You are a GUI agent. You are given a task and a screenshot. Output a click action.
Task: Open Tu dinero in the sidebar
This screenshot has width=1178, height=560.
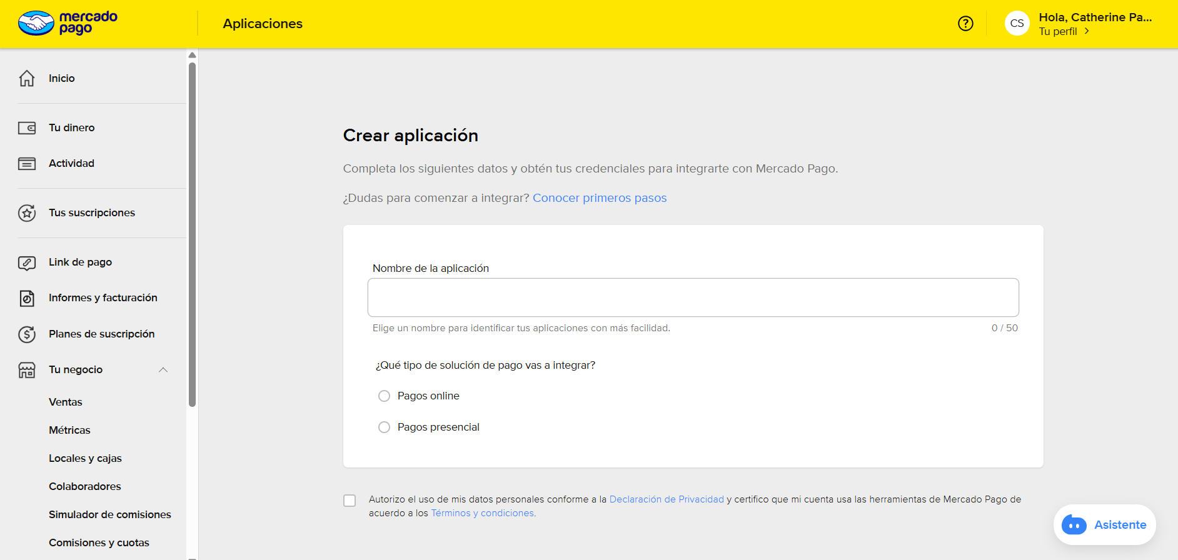(x=72, y=127)
